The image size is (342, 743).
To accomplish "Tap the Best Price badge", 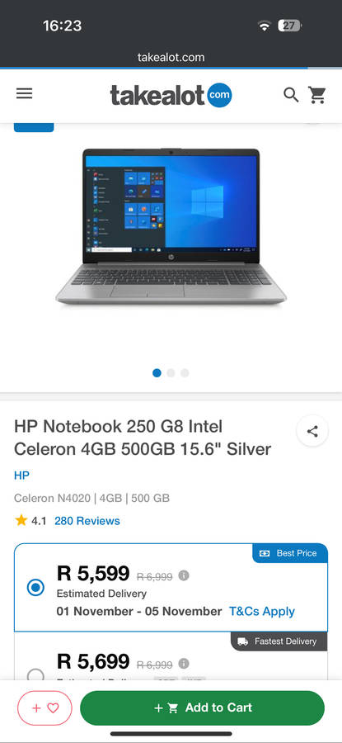I will (x=290, y=553).
